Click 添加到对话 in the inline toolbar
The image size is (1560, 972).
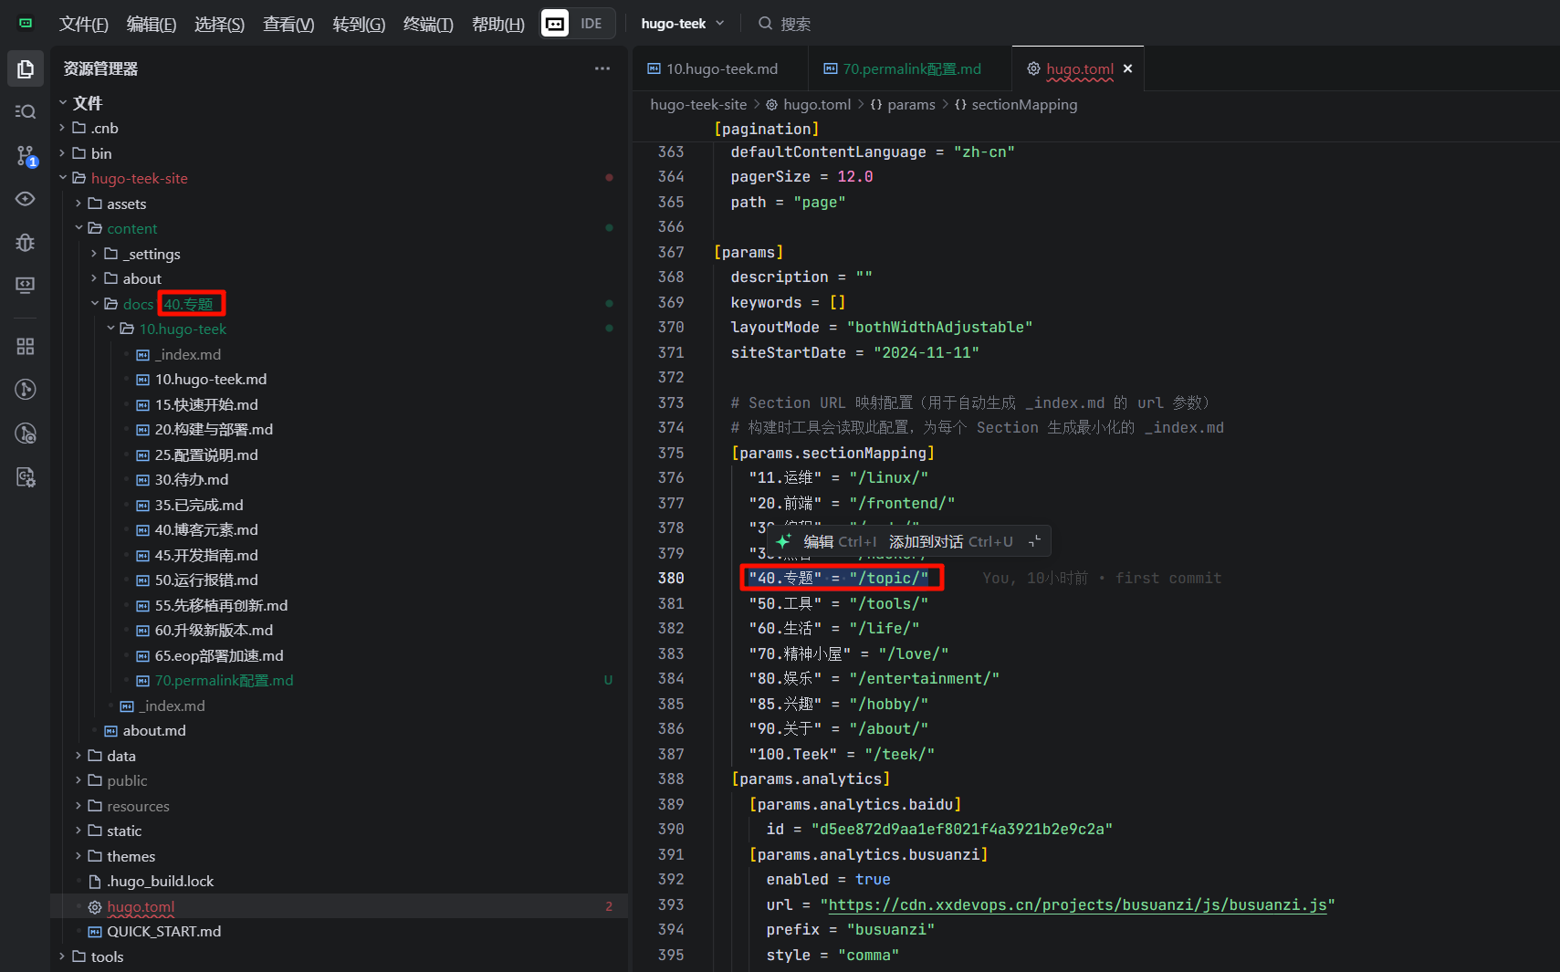(x=926, y=541)
